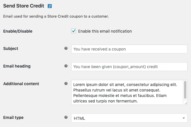Disable the email notification checkbox
Viewport: 191px width, 127px height.
pyautogui.click(x=74, y=31)
